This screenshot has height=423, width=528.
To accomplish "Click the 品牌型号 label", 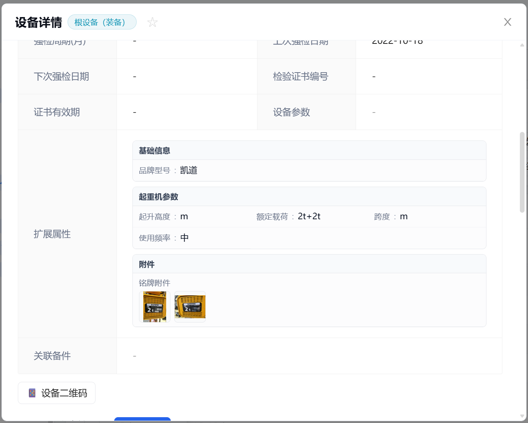I will [x=155, y=170].
